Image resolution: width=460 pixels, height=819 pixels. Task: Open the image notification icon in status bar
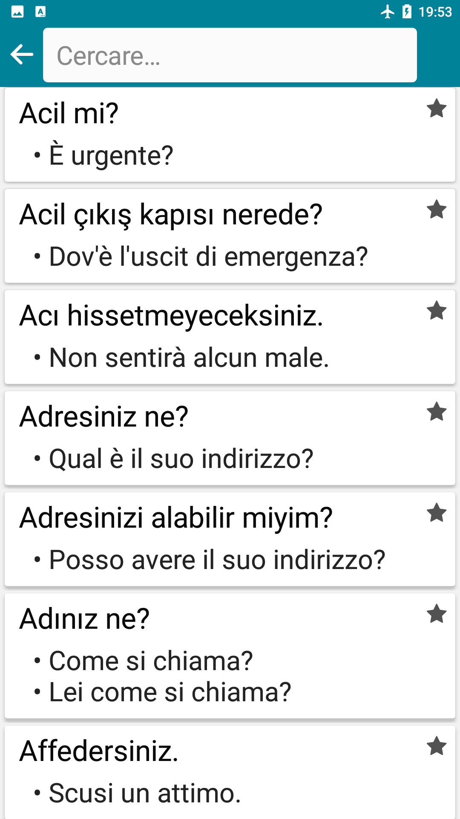click(17, 12)
